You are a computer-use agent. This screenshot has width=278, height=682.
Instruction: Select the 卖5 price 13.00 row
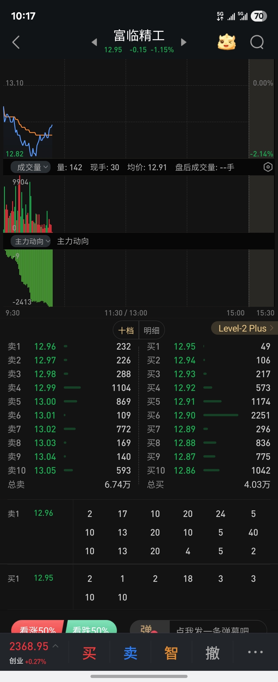[x=69, y=402]
